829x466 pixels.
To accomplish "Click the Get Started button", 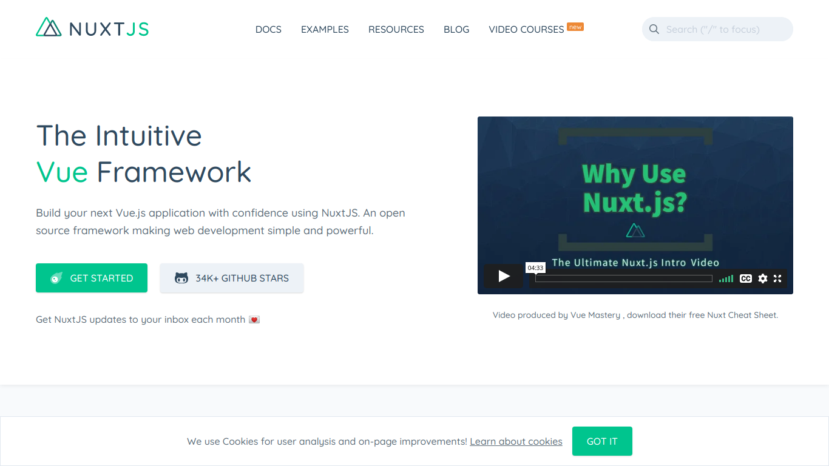I will click(x=92, y=278).
